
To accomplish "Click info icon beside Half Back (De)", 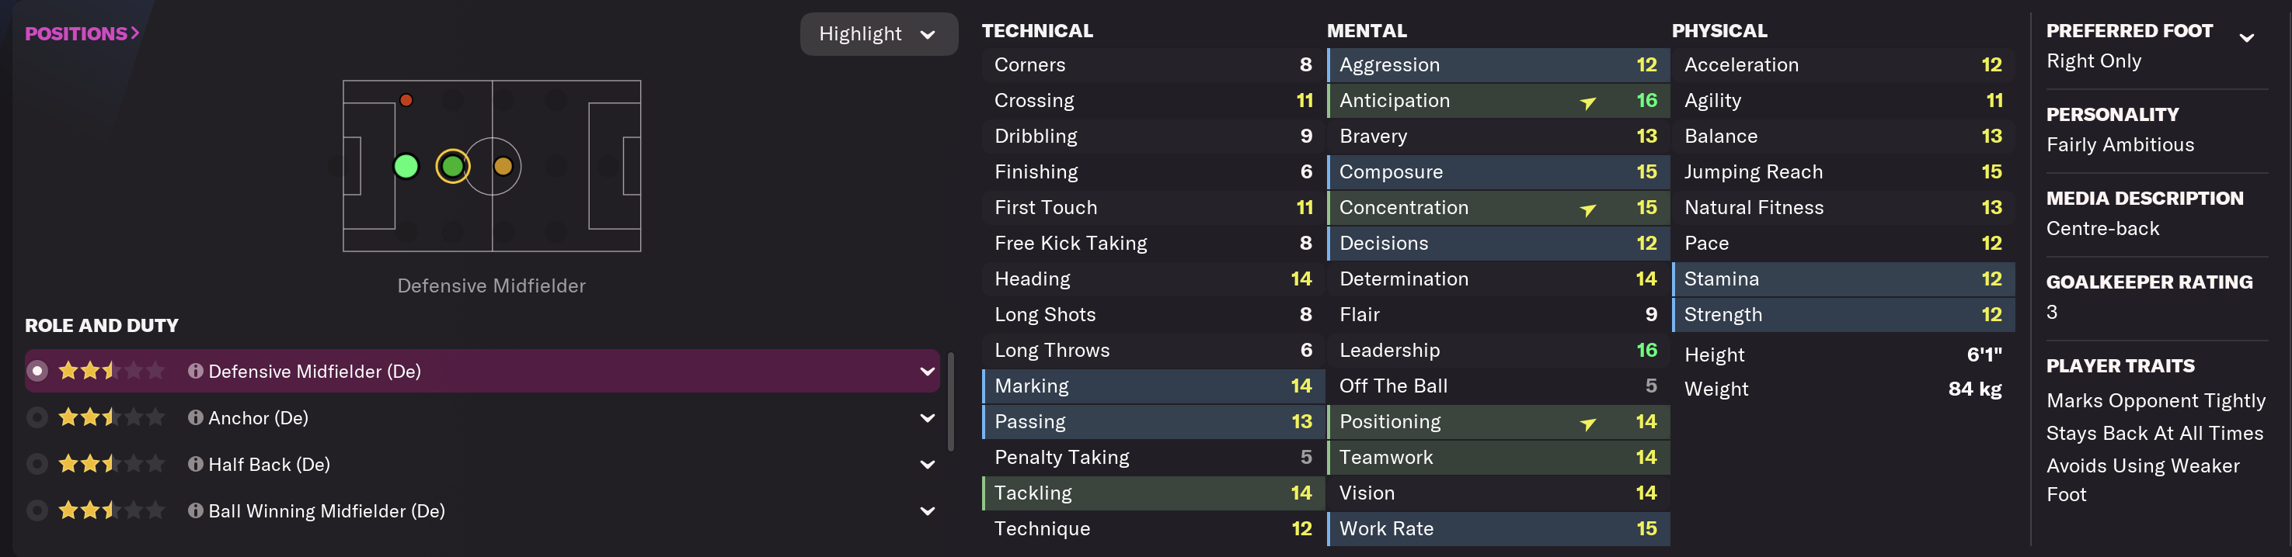I will pos(195,464).
